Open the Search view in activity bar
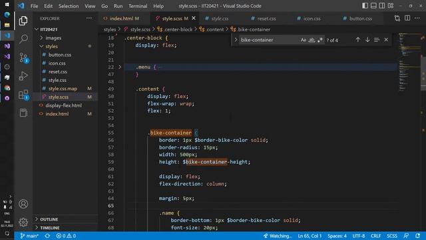The width and height of the screenshot is (426, 240). (x=23, y=39)
